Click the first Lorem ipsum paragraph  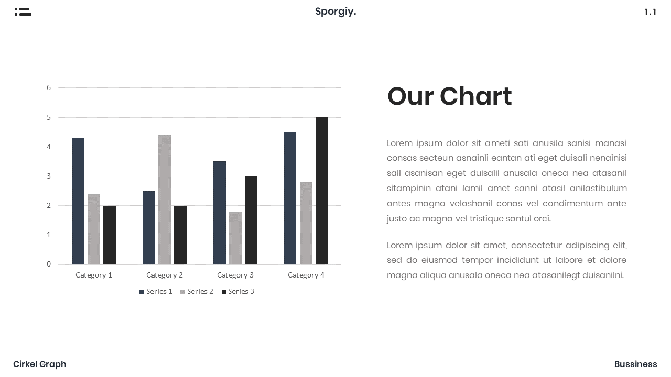click(506, 181)
